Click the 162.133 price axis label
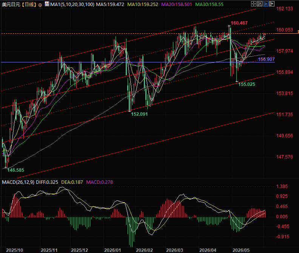299x253 pixels. (285, 8)
